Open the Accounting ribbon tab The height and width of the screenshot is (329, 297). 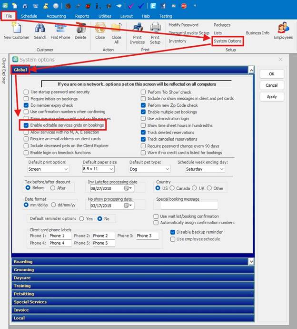point(56,16)
